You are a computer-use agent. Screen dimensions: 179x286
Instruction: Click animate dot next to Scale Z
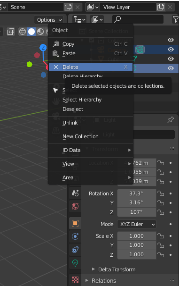pos(171,255)
